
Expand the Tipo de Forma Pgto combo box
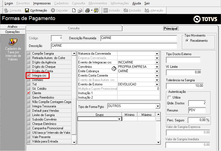click(158, 106)
